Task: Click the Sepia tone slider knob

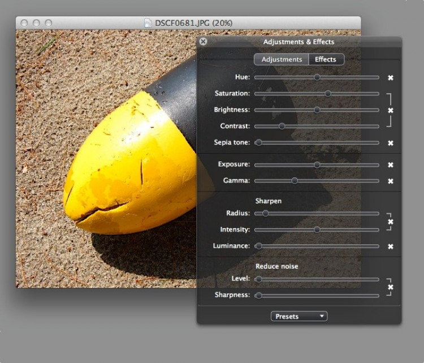Action: [258, 142]
